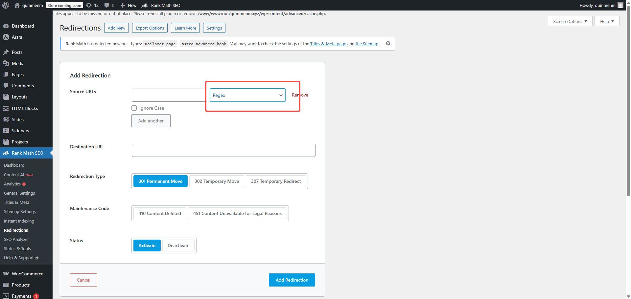
Task: Follow the Titles & Meta page link
Action: pyautogui.click(x=328, y=44)
